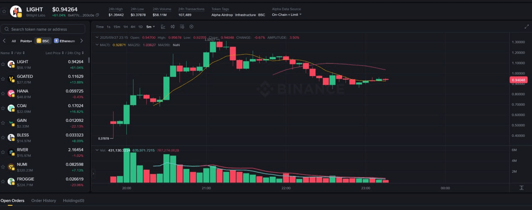Open the technical indicators chart icon
532x210 pixels.
point(163,27)
